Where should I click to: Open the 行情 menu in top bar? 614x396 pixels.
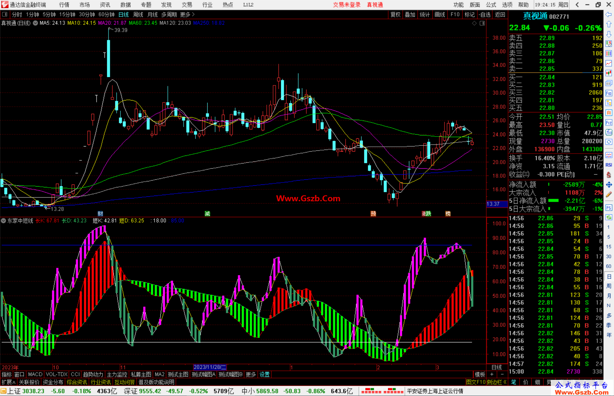tap(64, 5)
